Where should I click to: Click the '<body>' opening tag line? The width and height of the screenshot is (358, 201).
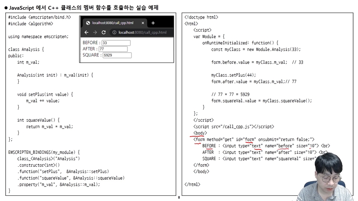tap(200, 133)
